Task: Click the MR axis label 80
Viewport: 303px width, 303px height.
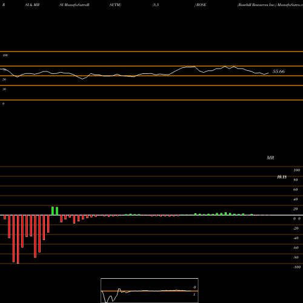Action: pyautogui.click(x=296, y=180)
